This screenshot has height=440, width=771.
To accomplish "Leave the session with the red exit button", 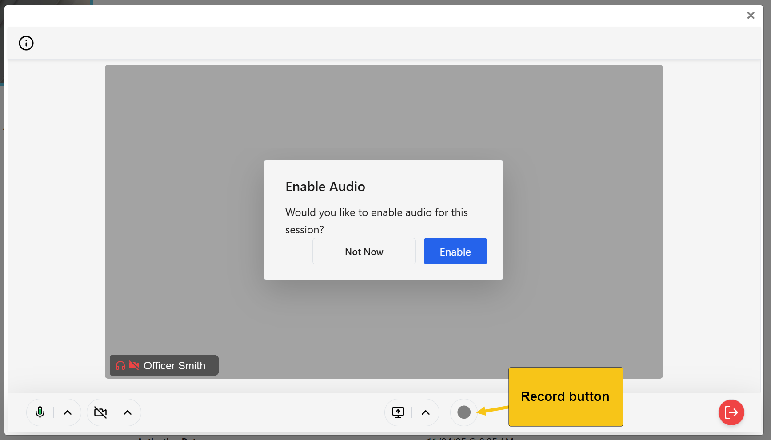I will pos(731,412).
